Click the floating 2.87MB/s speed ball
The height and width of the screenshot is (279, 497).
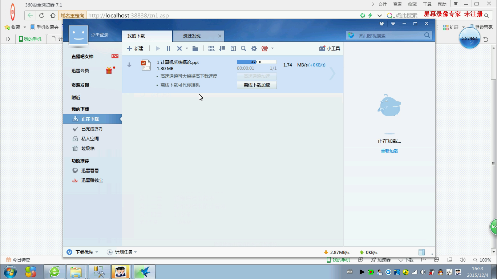coord(470,38)
